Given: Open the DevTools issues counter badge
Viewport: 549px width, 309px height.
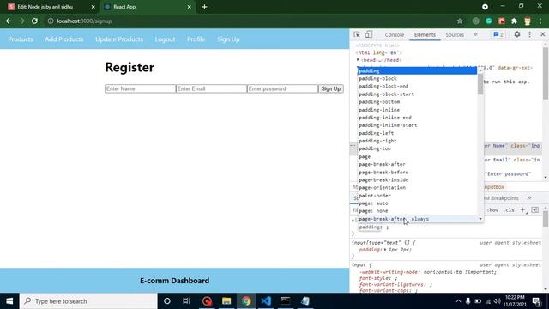Looking at the screenshot, I should pos(498,34).
